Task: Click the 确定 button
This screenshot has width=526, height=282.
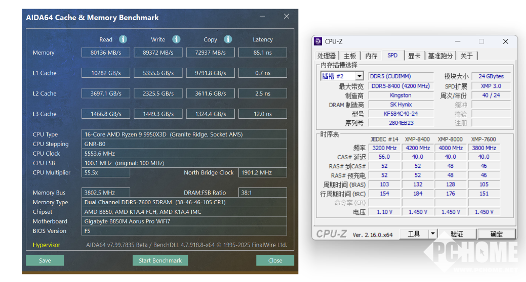Action: click(497, 234)
